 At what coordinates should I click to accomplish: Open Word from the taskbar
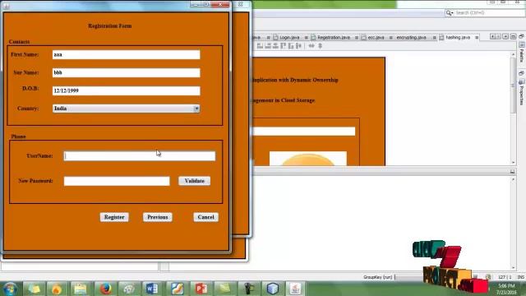[x=152, y=289]
